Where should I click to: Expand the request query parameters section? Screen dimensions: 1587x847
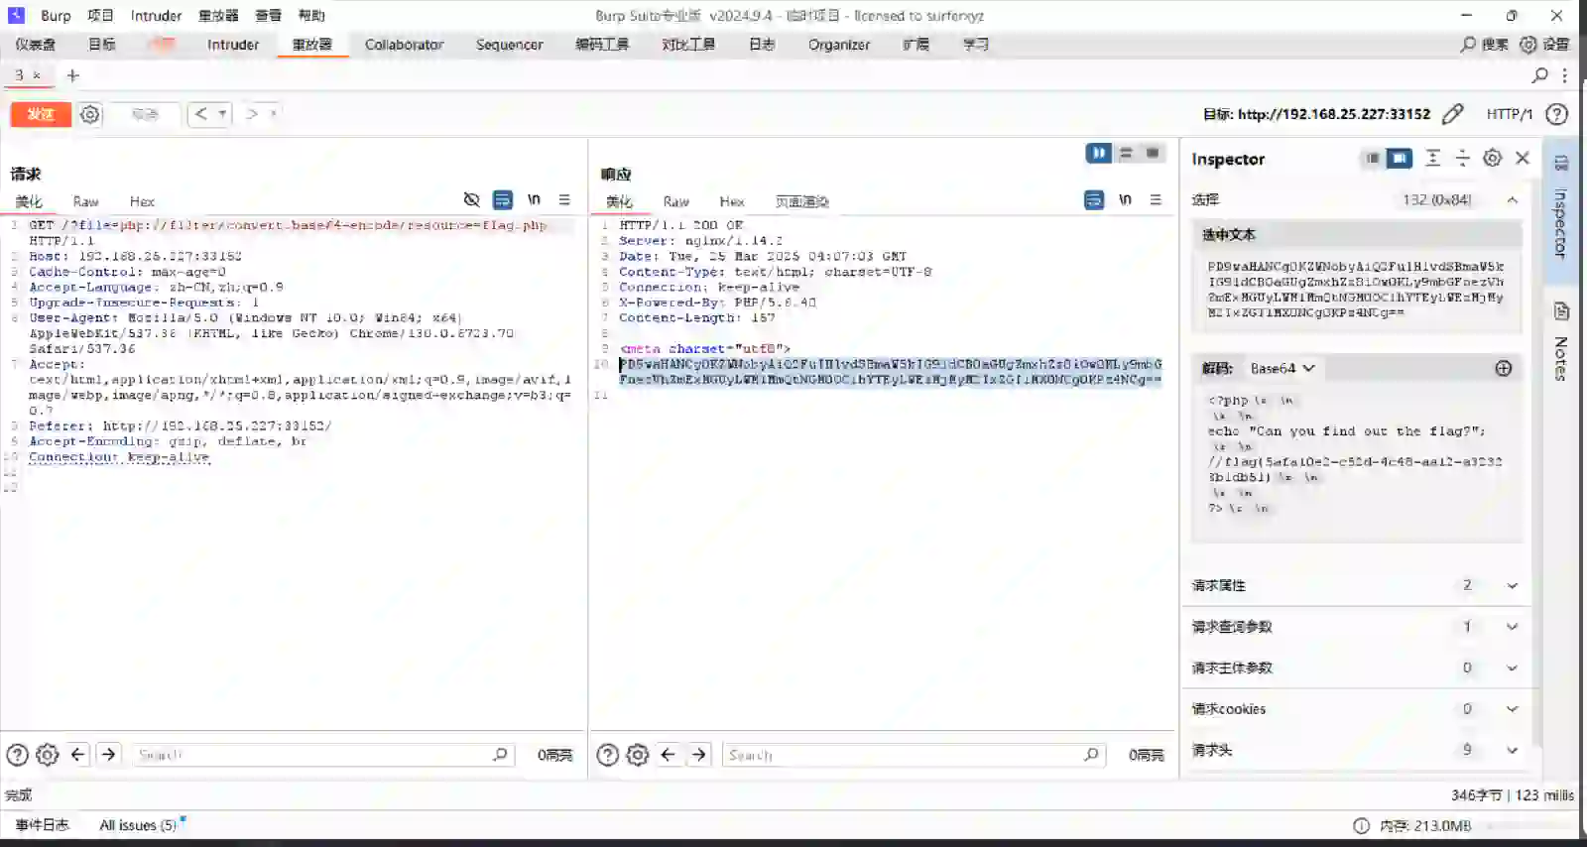[x=1512, y=627]
